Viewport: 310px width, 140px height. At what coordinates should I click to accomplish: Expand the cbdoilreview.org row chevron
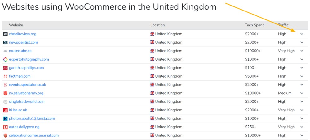[302, 34]
